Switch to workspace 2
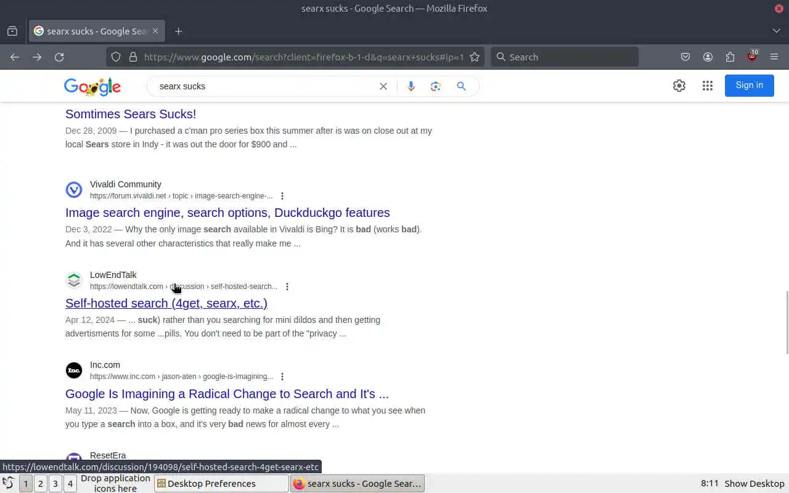The height and width of the screenshot is (493, 789). tap(40, 484)
